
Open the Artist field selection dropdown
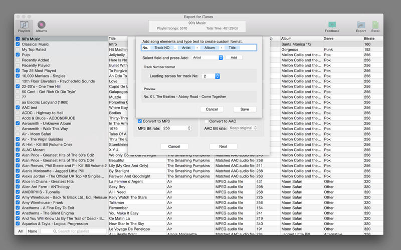(207, 57)
